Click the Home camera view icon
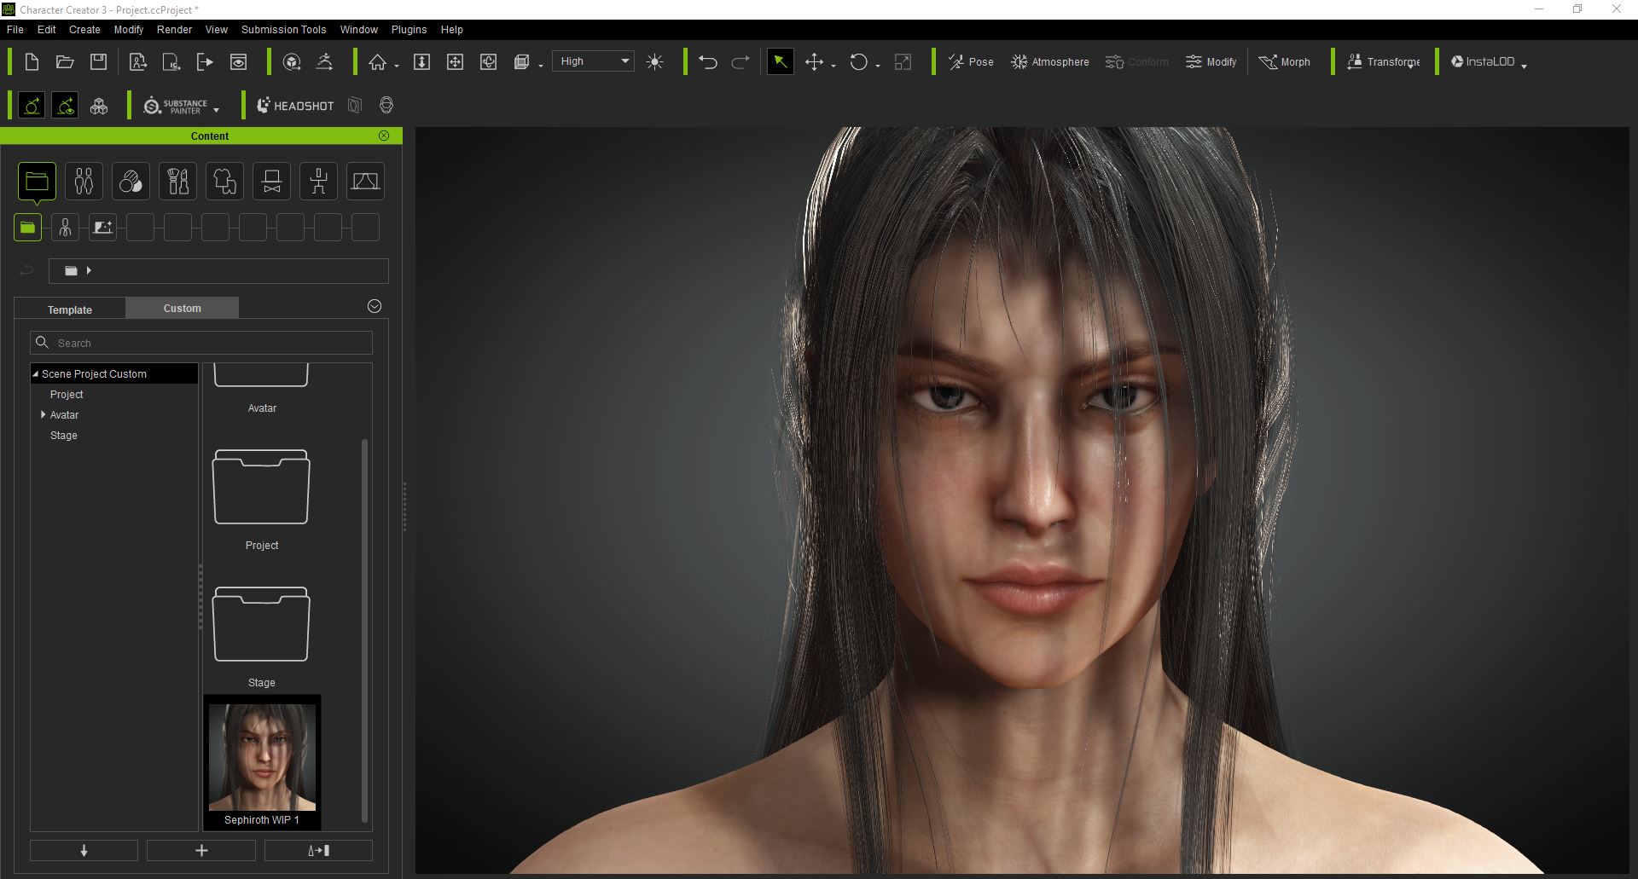 [x=377, y=61]
